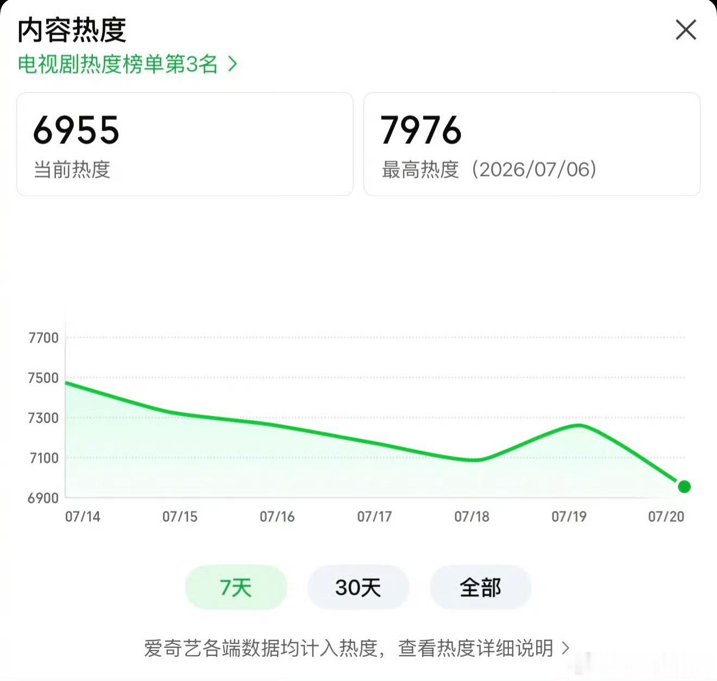Click the 07/14 date on chart axis
The height and width of the screenshot is (681, 717).
[x=83, y=516]
